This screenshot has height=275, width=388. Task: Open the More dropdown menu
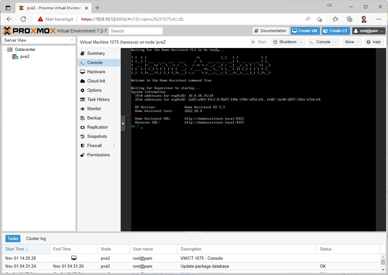coord(352,42)
